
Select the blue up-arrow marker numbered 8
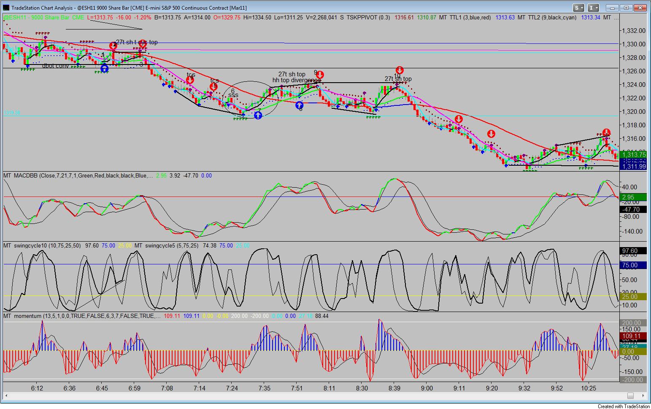299,105
